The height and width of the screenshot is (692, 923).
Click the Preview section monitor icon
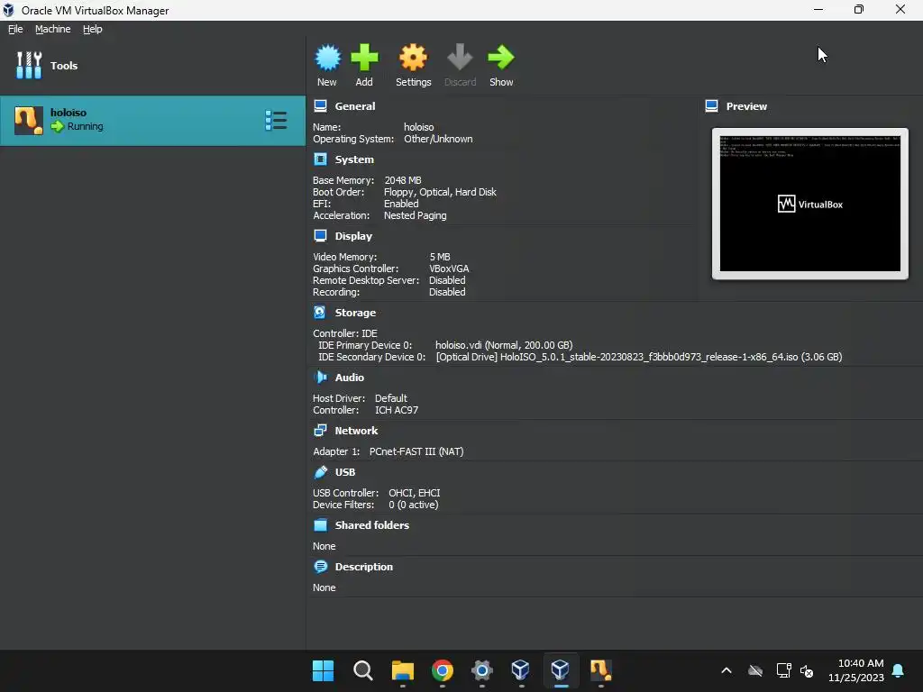coord(712,106)
